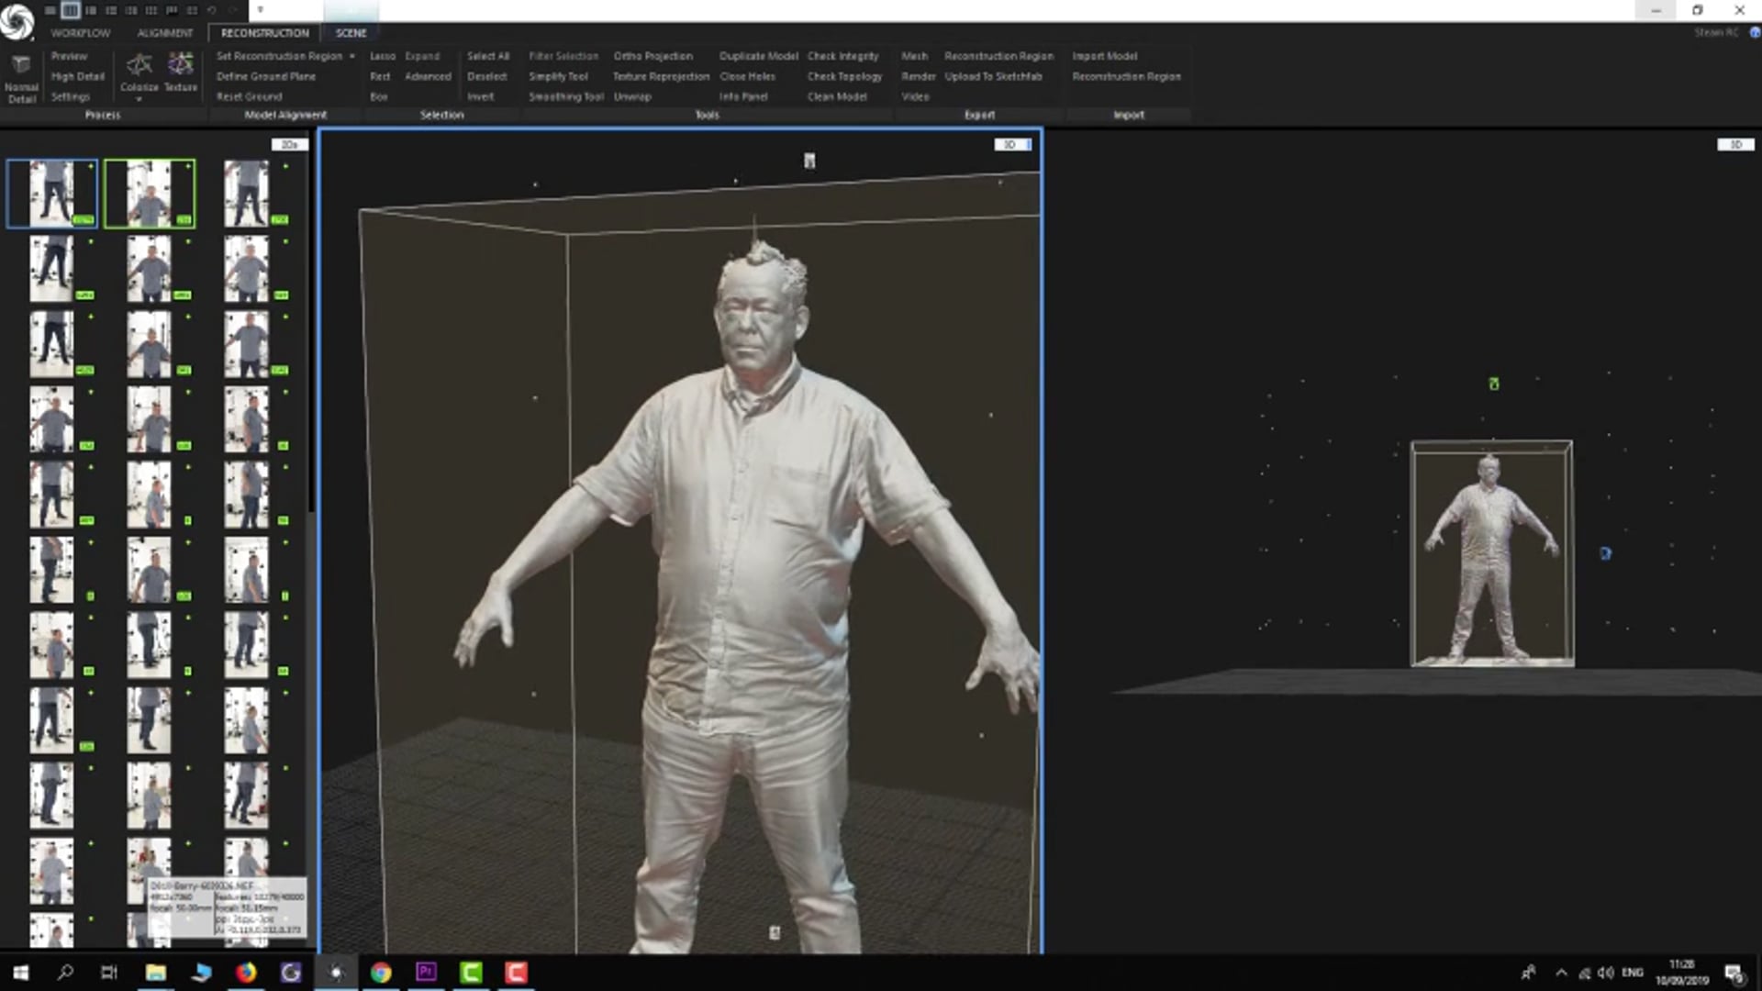Open File Explorer from the taskbar

click(156, 973)
